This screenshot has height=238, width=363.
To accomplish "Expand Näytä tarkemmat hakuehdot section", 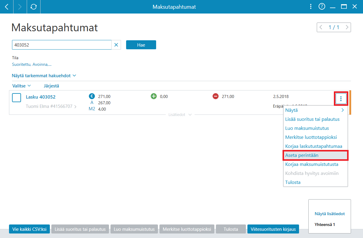I will tap(44, 76).
